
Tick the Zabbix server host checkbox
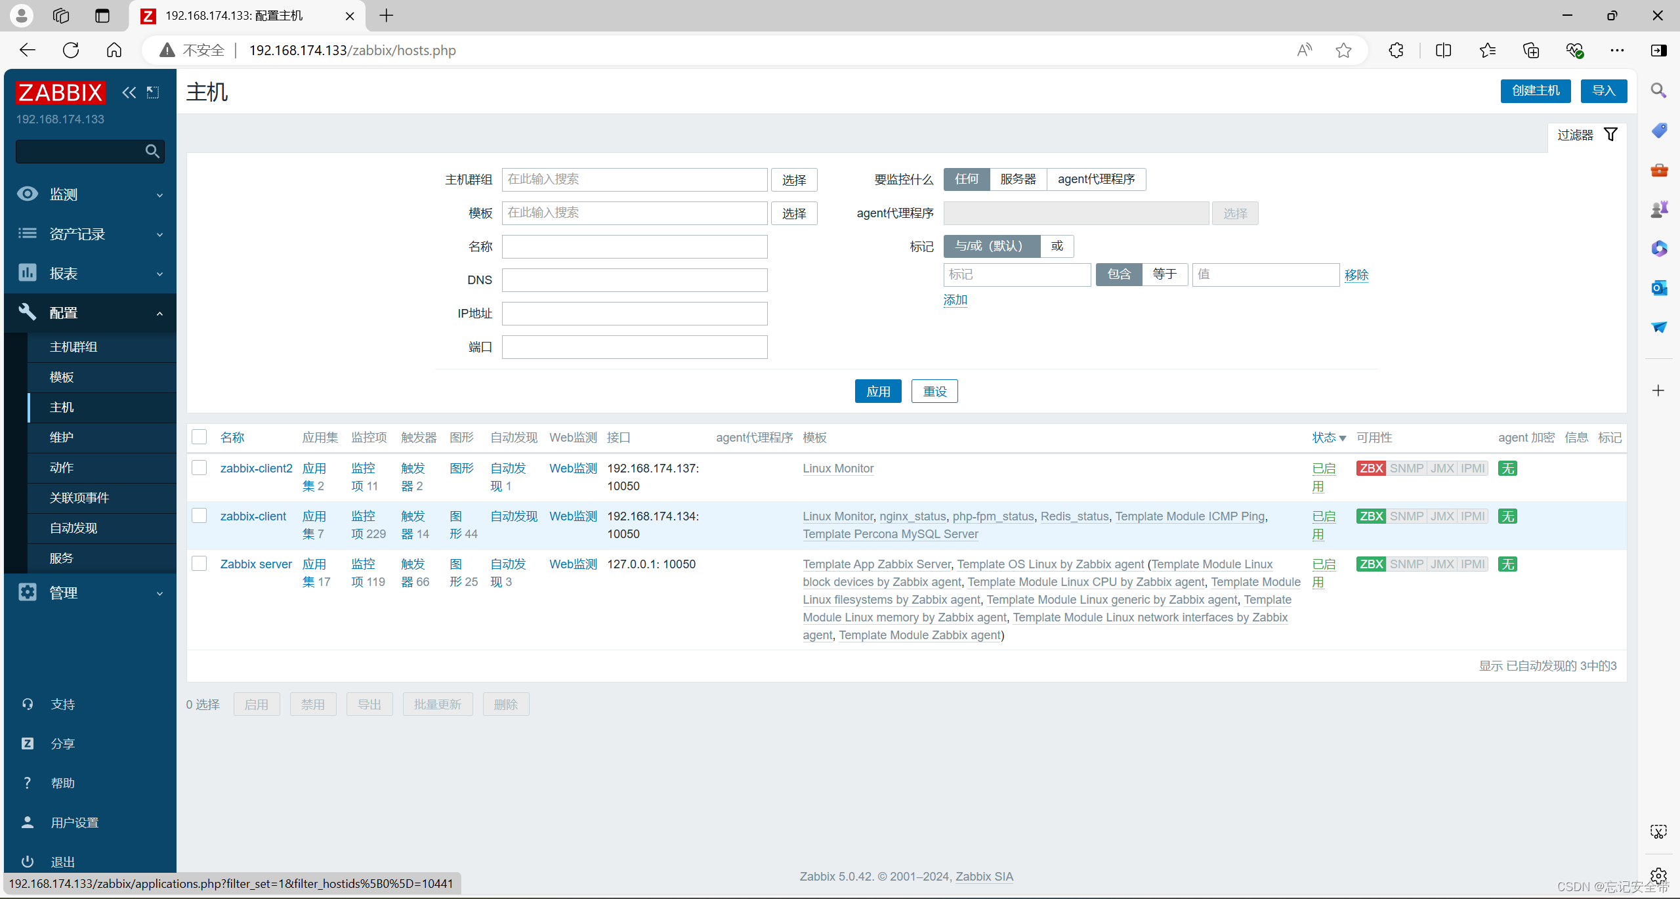[199, 564]
